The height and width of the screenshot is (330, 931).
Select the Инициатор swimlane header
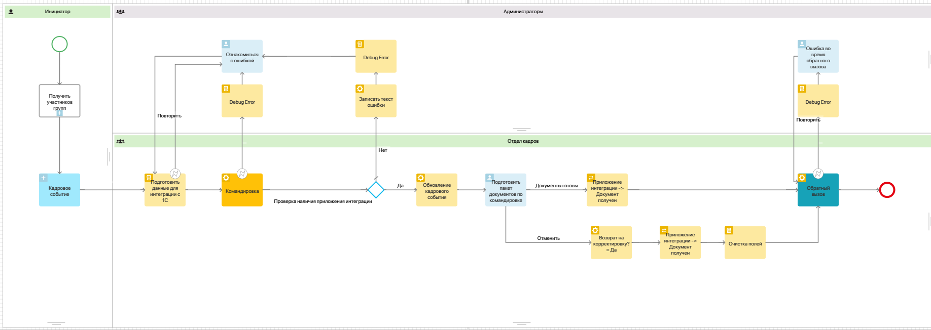(x=57, y=12)
